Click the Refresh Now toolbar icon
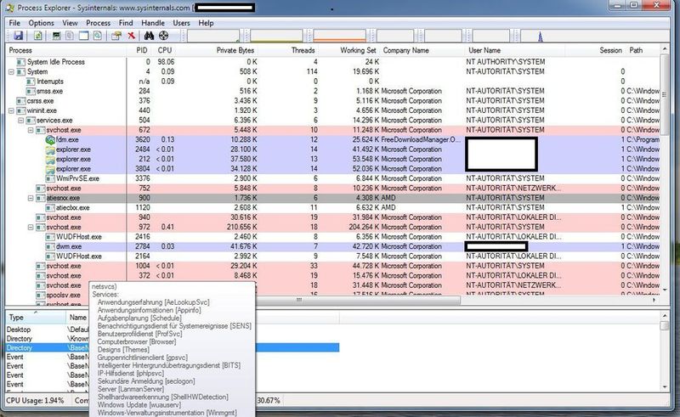 (x=38, y=36)
